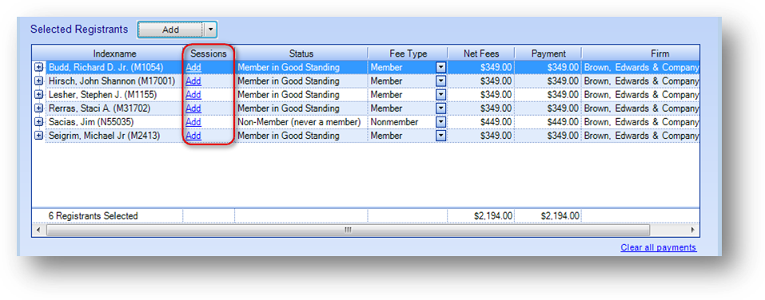
Task: Sort by the Net Fees column header
Action: 480,53
